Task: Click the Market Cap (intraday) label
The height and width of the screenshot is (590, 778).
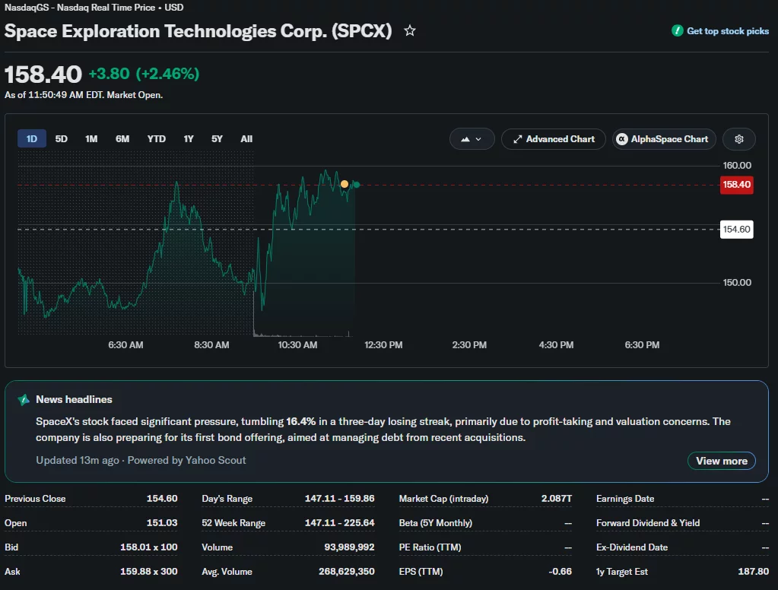Action: pos(443,499)
